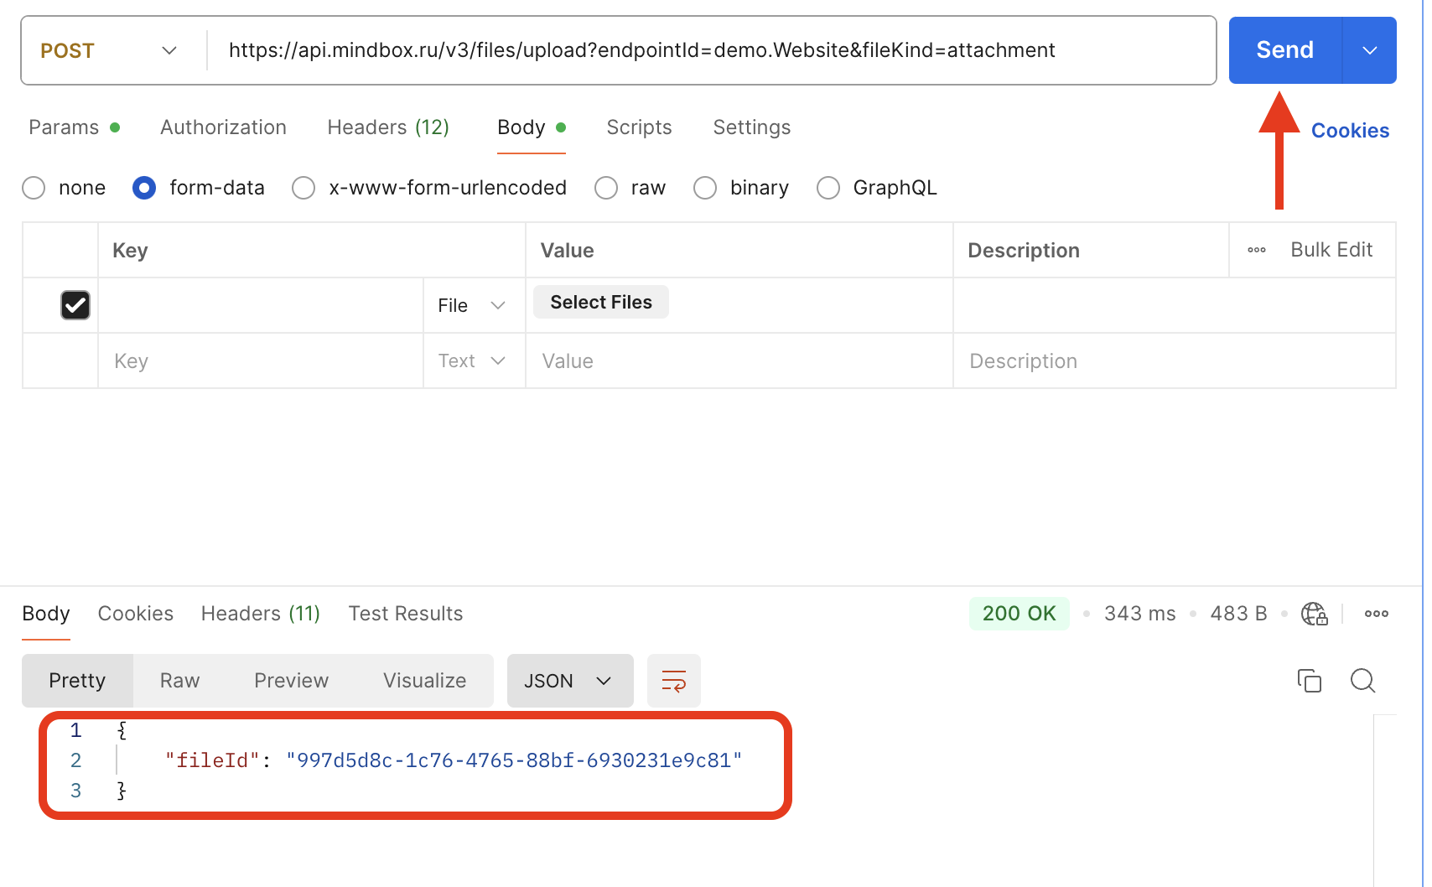Screen dimensions: 1432x887
Task: Click the 483 B response size
Action: point(1238,614)
